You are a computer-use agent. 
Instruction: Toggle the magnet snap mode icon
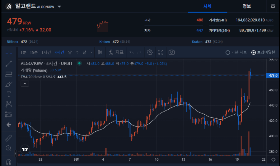9,162
